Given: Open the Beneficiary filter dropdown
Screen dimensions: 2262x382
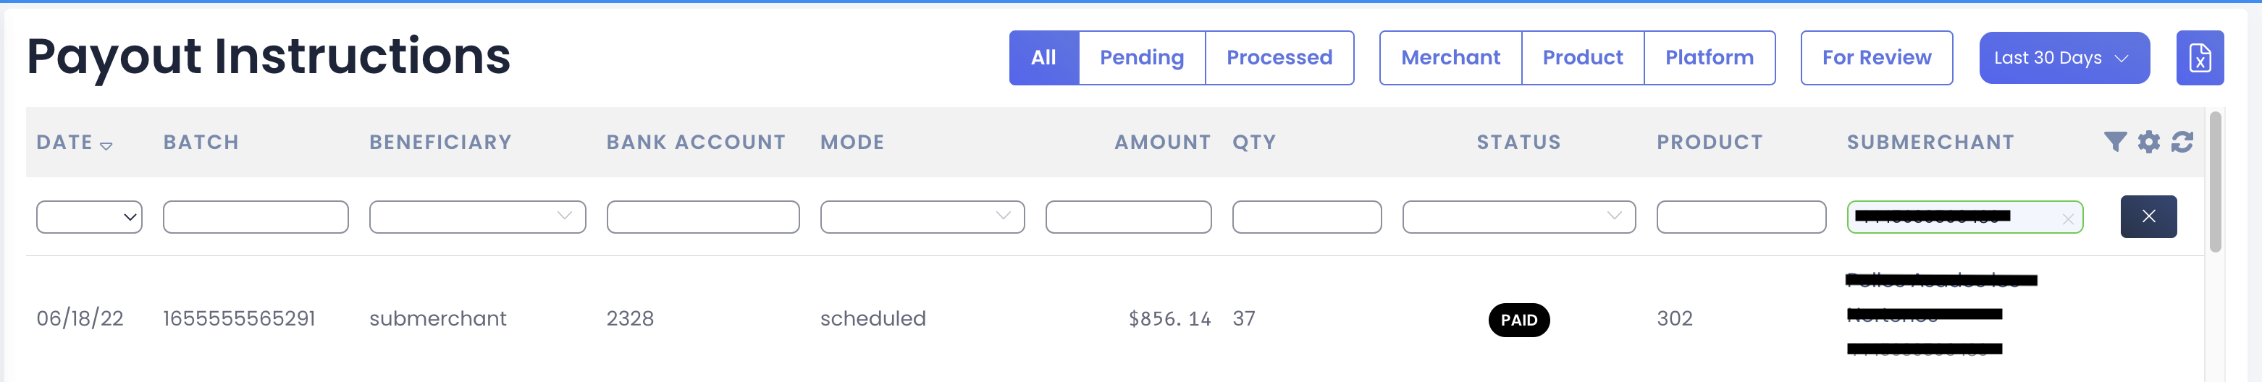Looking at the screenshot, I should pos(477,217).
